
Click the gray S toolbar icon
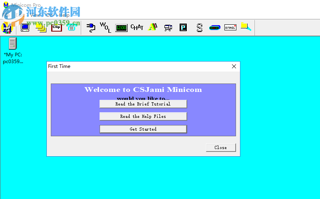[x=199, y=28]
